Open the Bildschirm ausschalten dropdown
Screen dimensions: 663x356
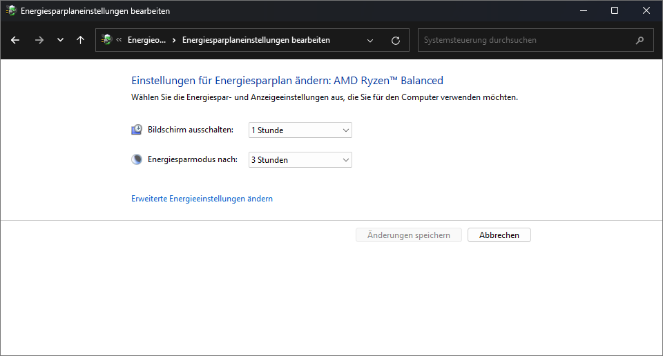300,130
